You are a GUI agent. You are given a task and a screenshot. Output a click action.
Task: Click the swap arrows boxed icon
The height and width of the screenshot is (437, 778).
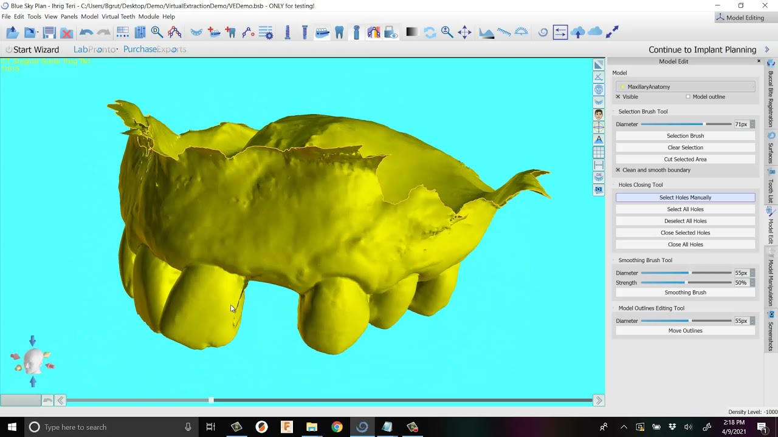tap(560, 33)
